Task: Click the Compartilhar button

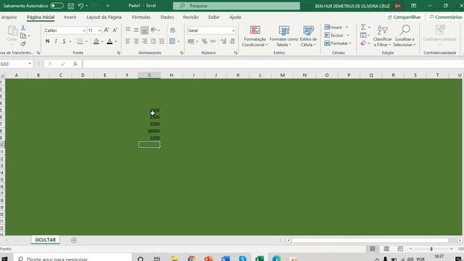Action: (x=404, y=17)
